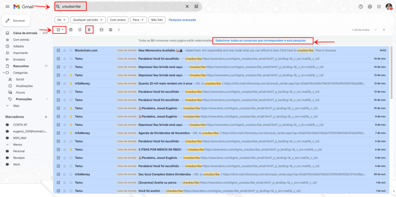Collapse labels with Menos
This screenshot has height=197, width=396.
click(x=17, y=145)
